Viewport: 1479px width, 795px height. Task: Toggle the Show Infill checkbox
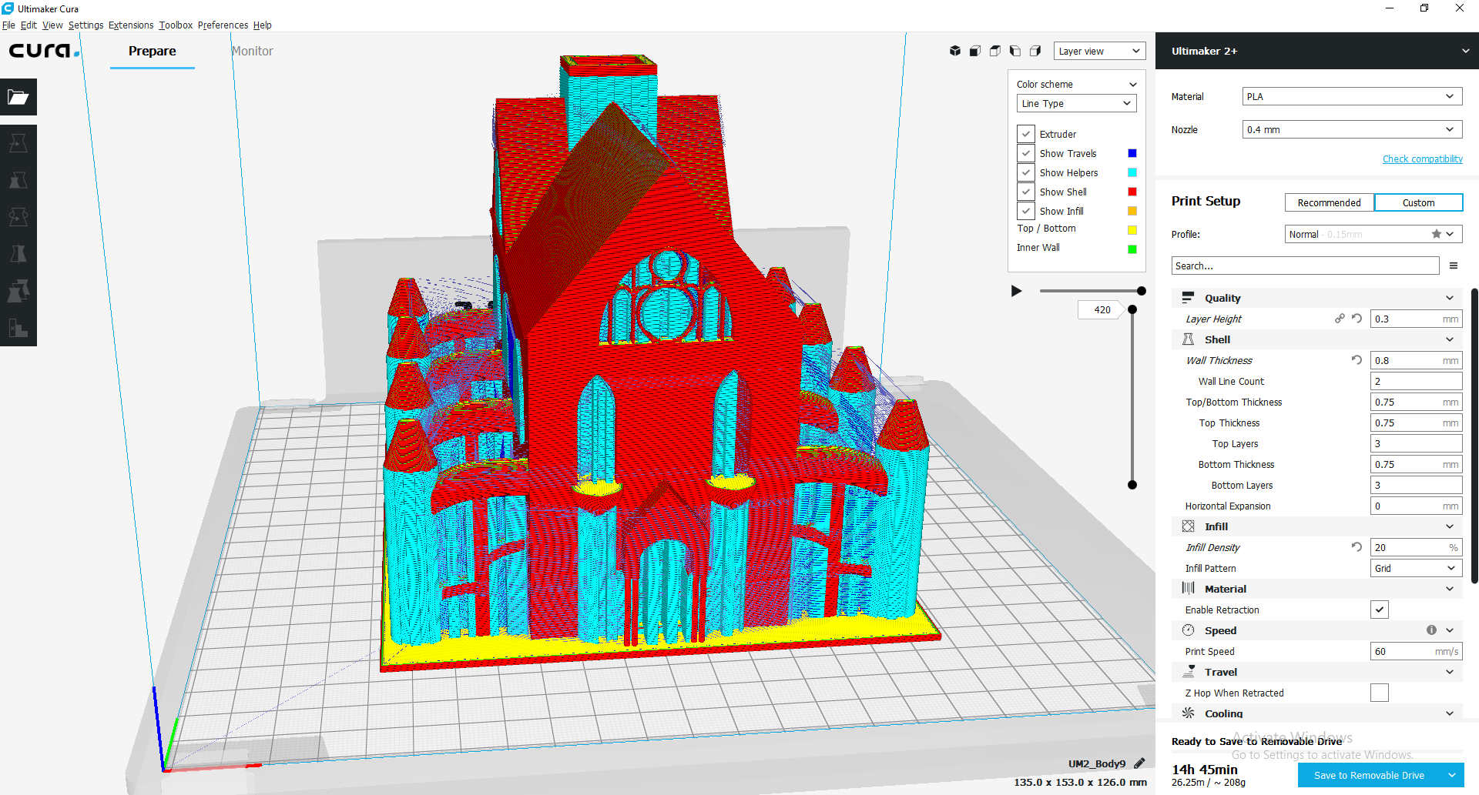(x=1026, y=211)
